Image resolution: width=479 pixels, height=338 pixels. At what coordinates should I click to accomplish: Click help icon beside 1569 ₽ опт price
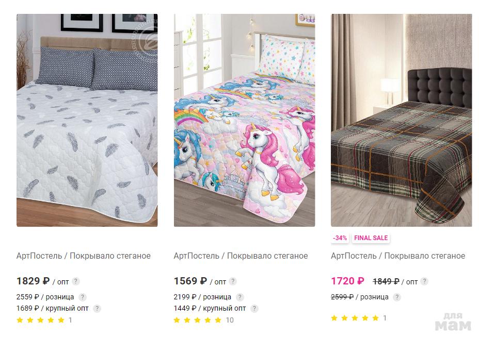click(233, 281)
